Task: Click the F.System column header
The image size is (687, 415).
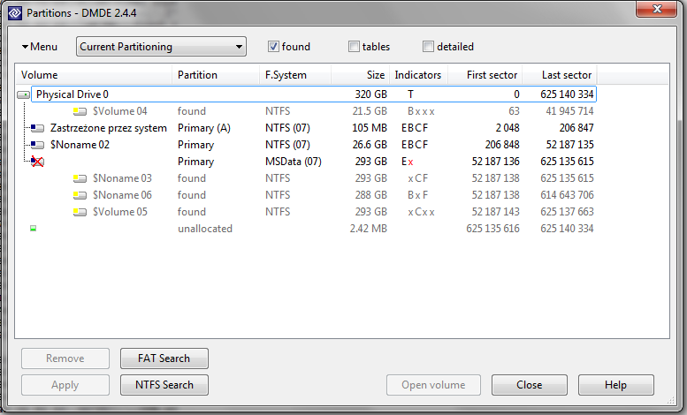Action: click(294, 75)
